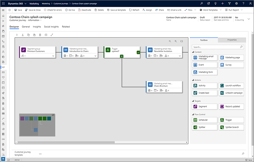The width and height of the screenshot is (254, 162).
Task: Collapse the Content toolbox section
Action: (x=193, y=52)
